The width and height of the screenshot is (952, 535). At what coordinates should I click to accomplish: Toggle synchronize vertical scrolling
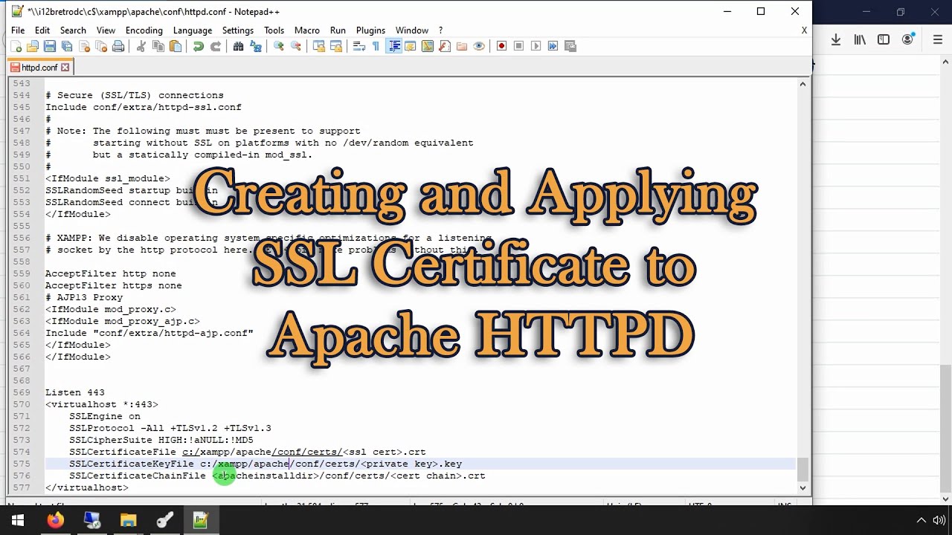318,46
